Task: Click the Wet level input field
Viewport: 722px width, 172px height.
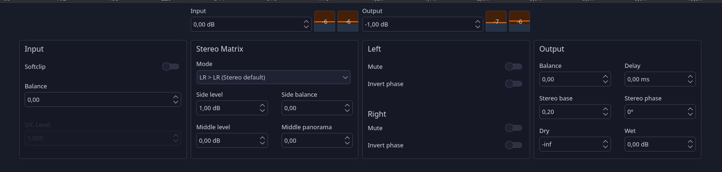Action: [660, 144]
